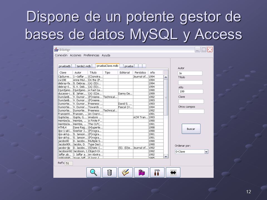Click the 1998 year cell

point(156,127)
